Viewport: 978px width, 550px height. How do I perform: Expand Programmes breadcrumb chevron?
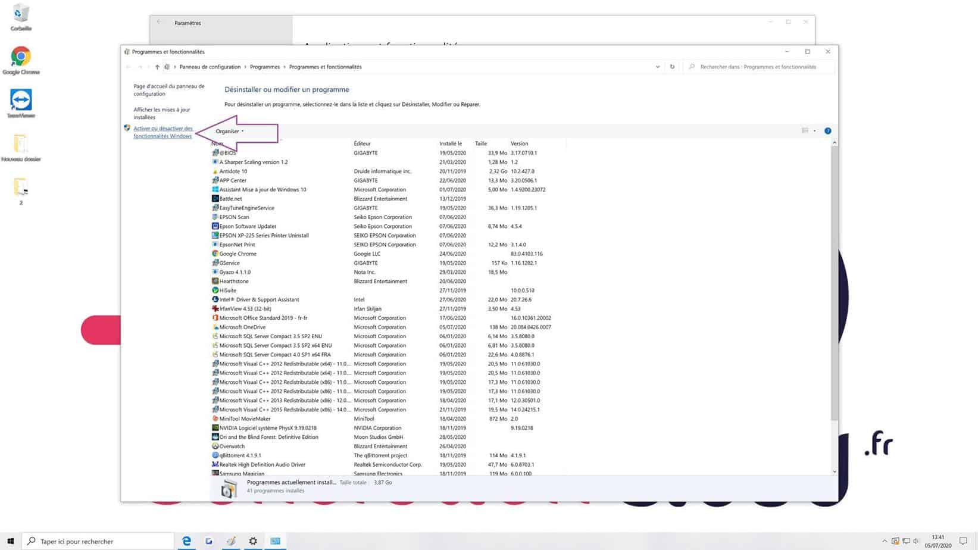(x=285, y=67)
